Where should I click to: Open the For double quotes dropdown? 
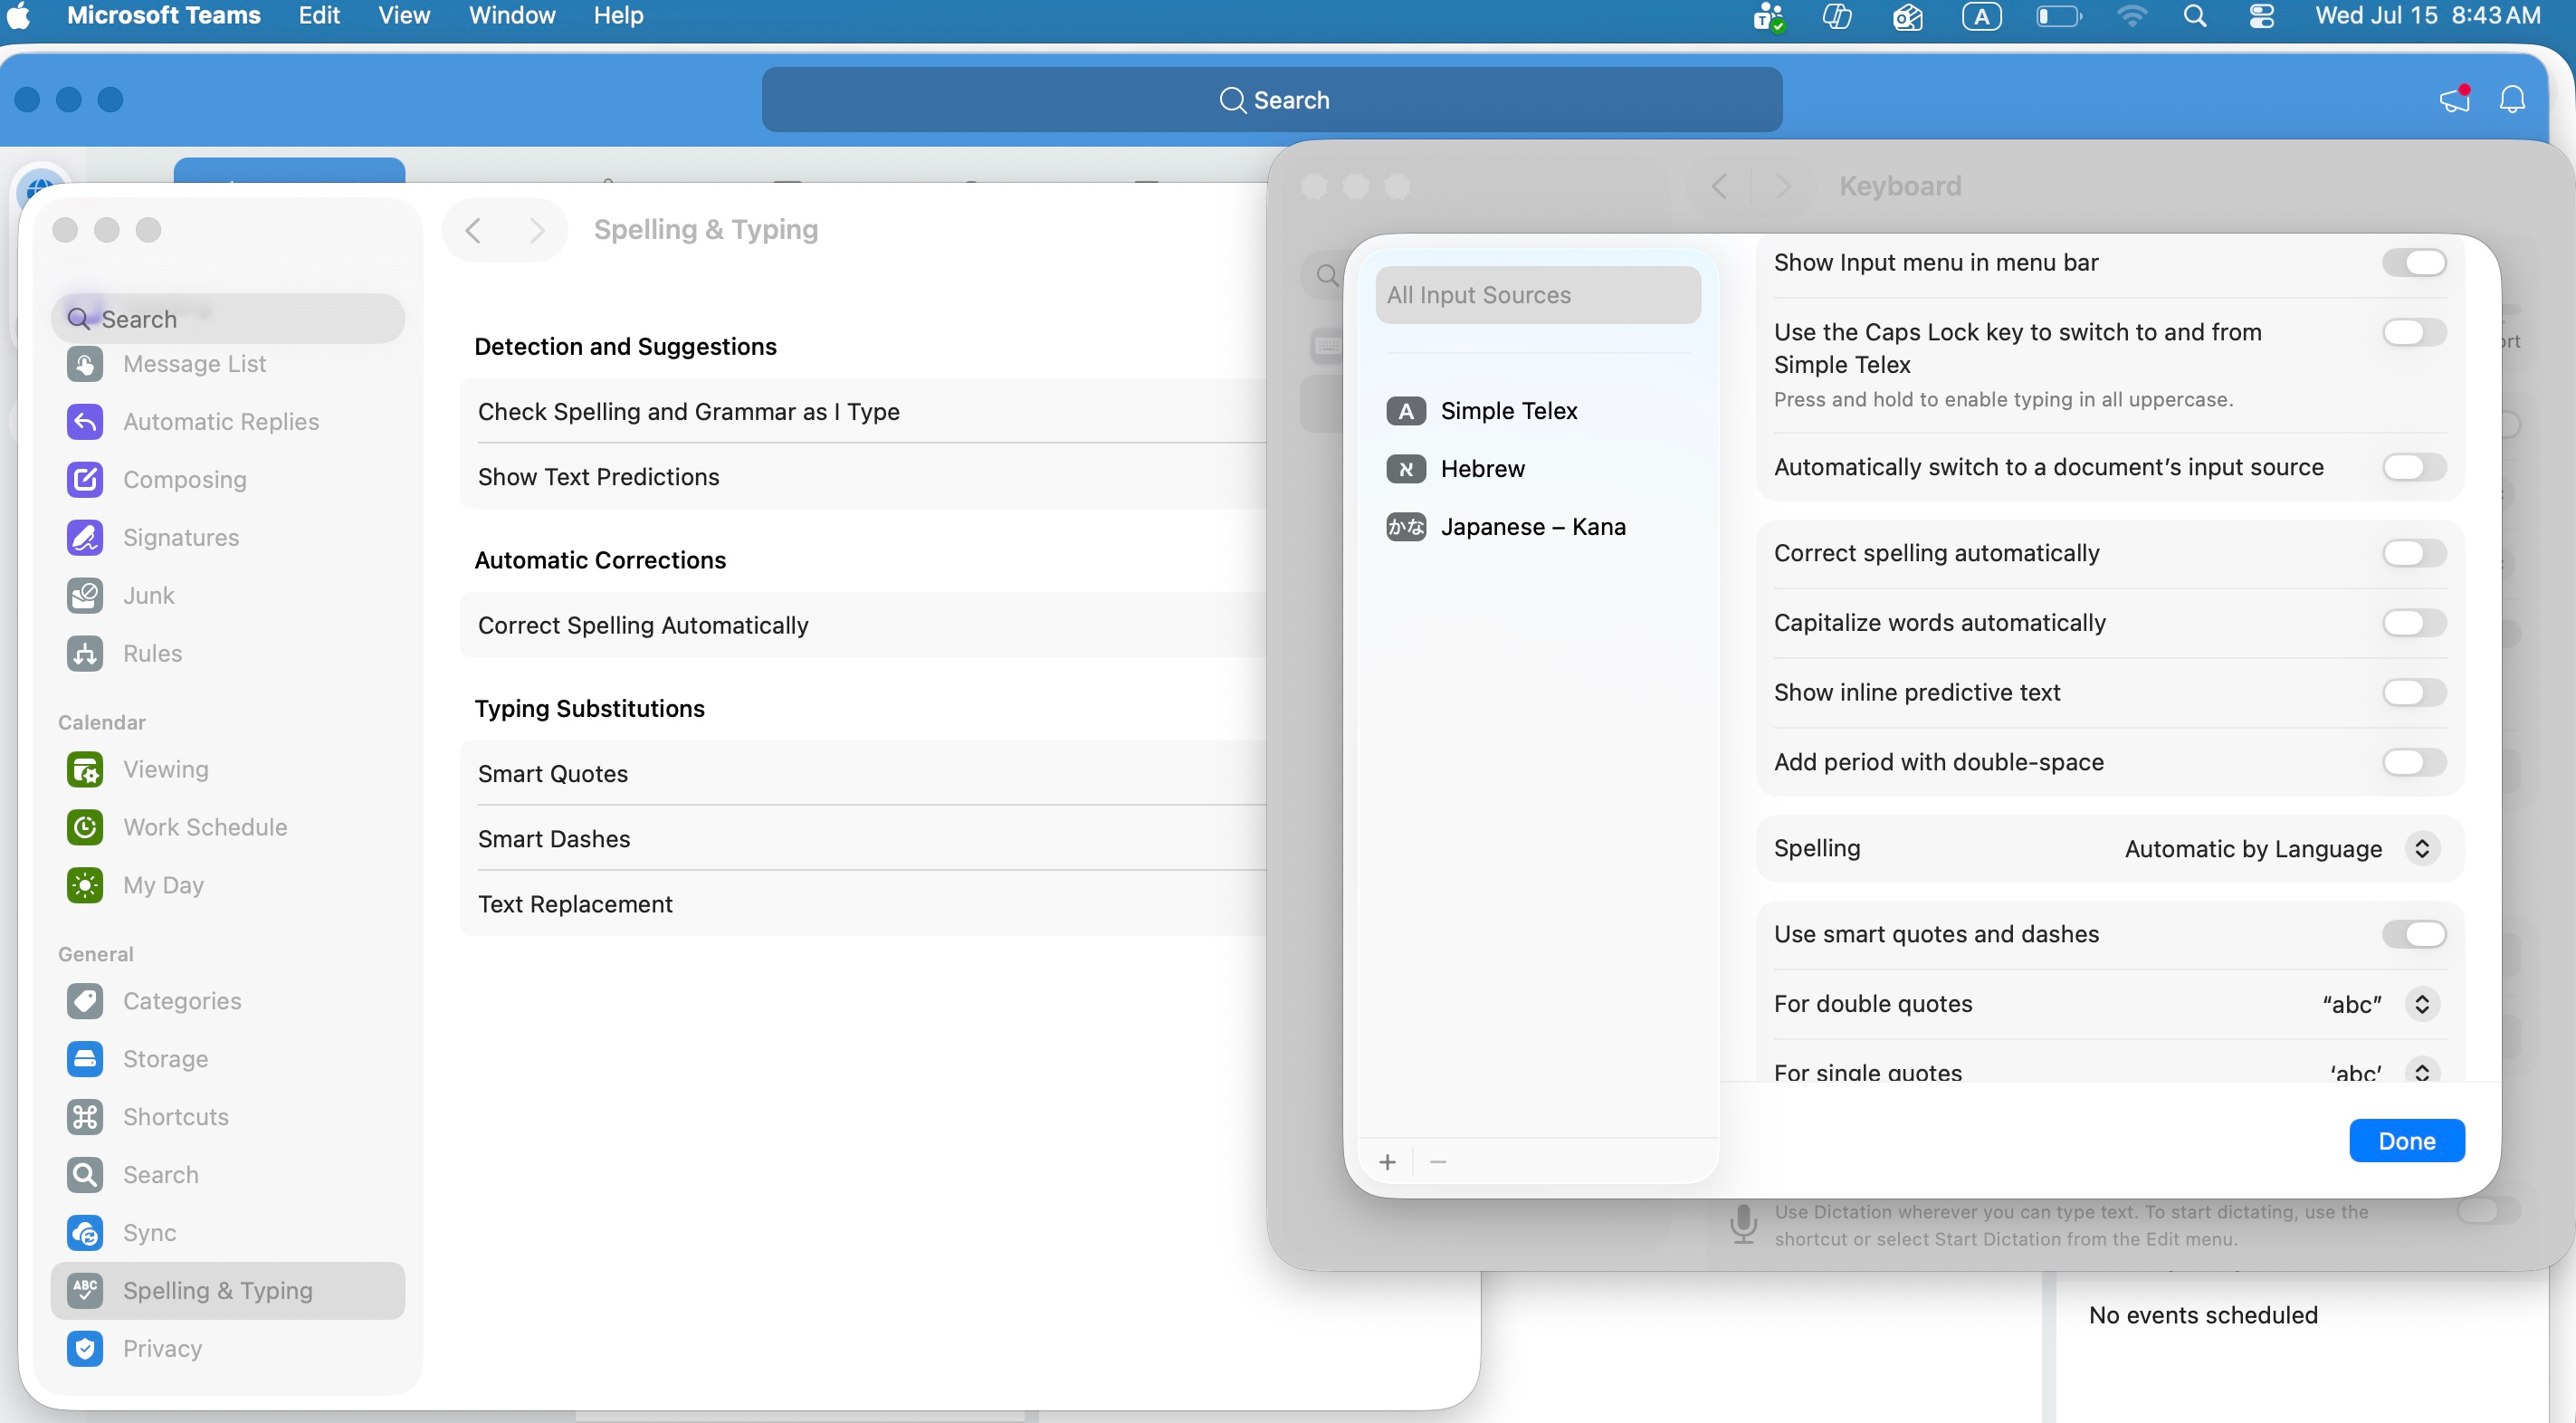pyautogui.click(x=2379, y=1004)
